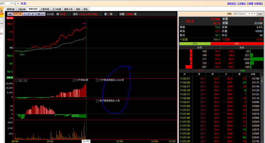Go to next date with right arrow
Screen dimensions: 265x143
[x=255, y=14]
